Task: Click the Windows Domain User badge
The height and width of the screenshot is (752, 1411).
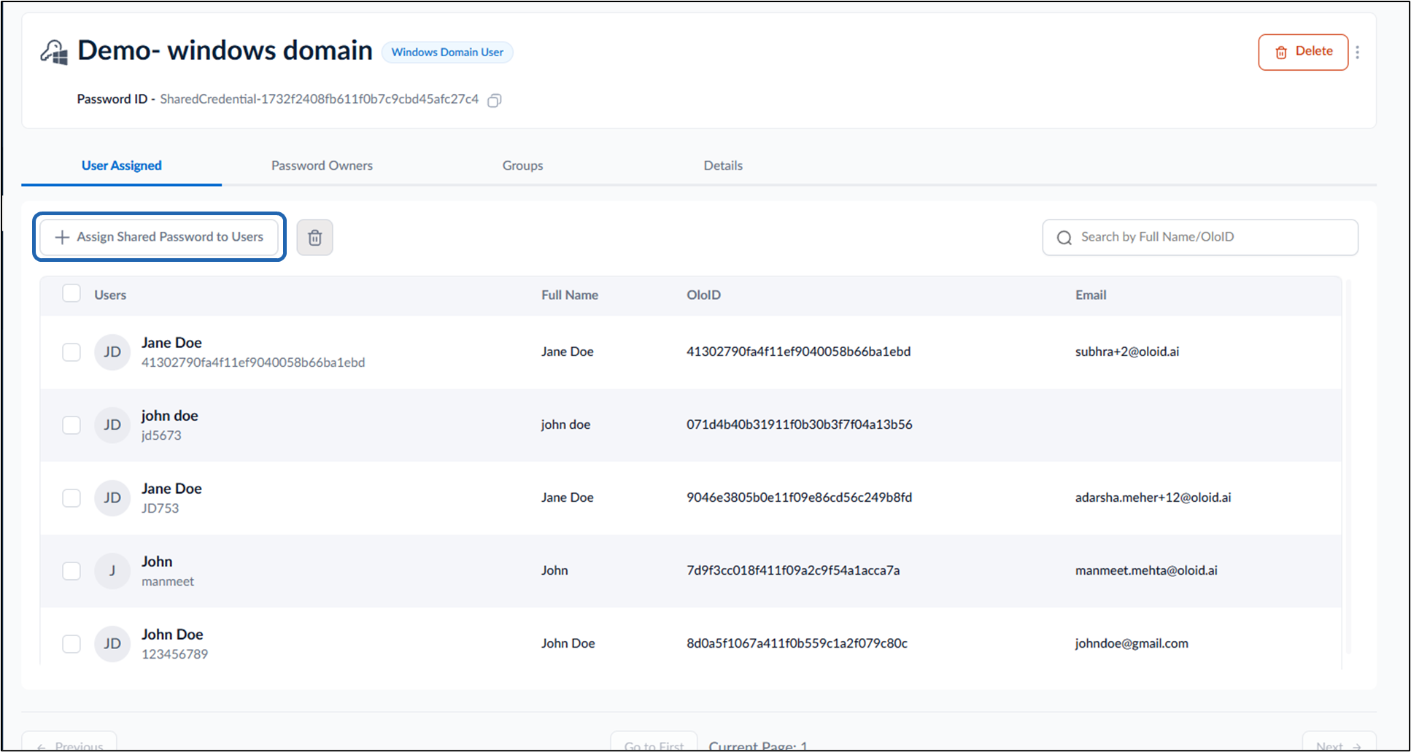Action: [x=447, y=53]
